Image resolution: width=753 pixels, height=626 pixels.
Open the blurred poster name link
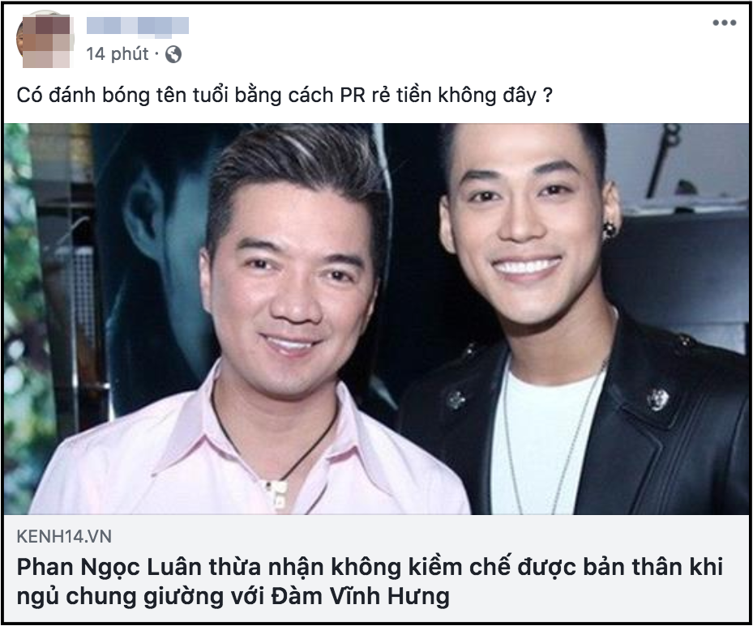point(138,27)
